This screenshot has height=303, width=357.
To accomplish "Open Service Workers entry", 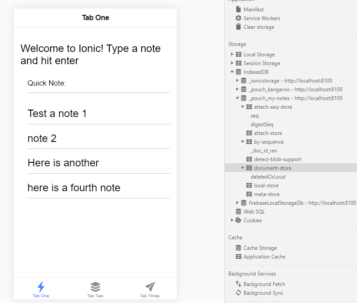I will pos(262,18).
